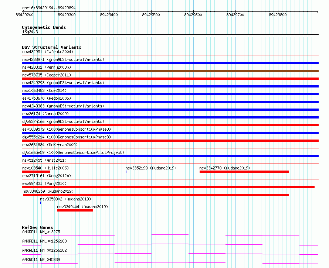Click variant esv2631884 (McKernan2009)
Screen dimensions: 329x268
[x=50, y=145]
